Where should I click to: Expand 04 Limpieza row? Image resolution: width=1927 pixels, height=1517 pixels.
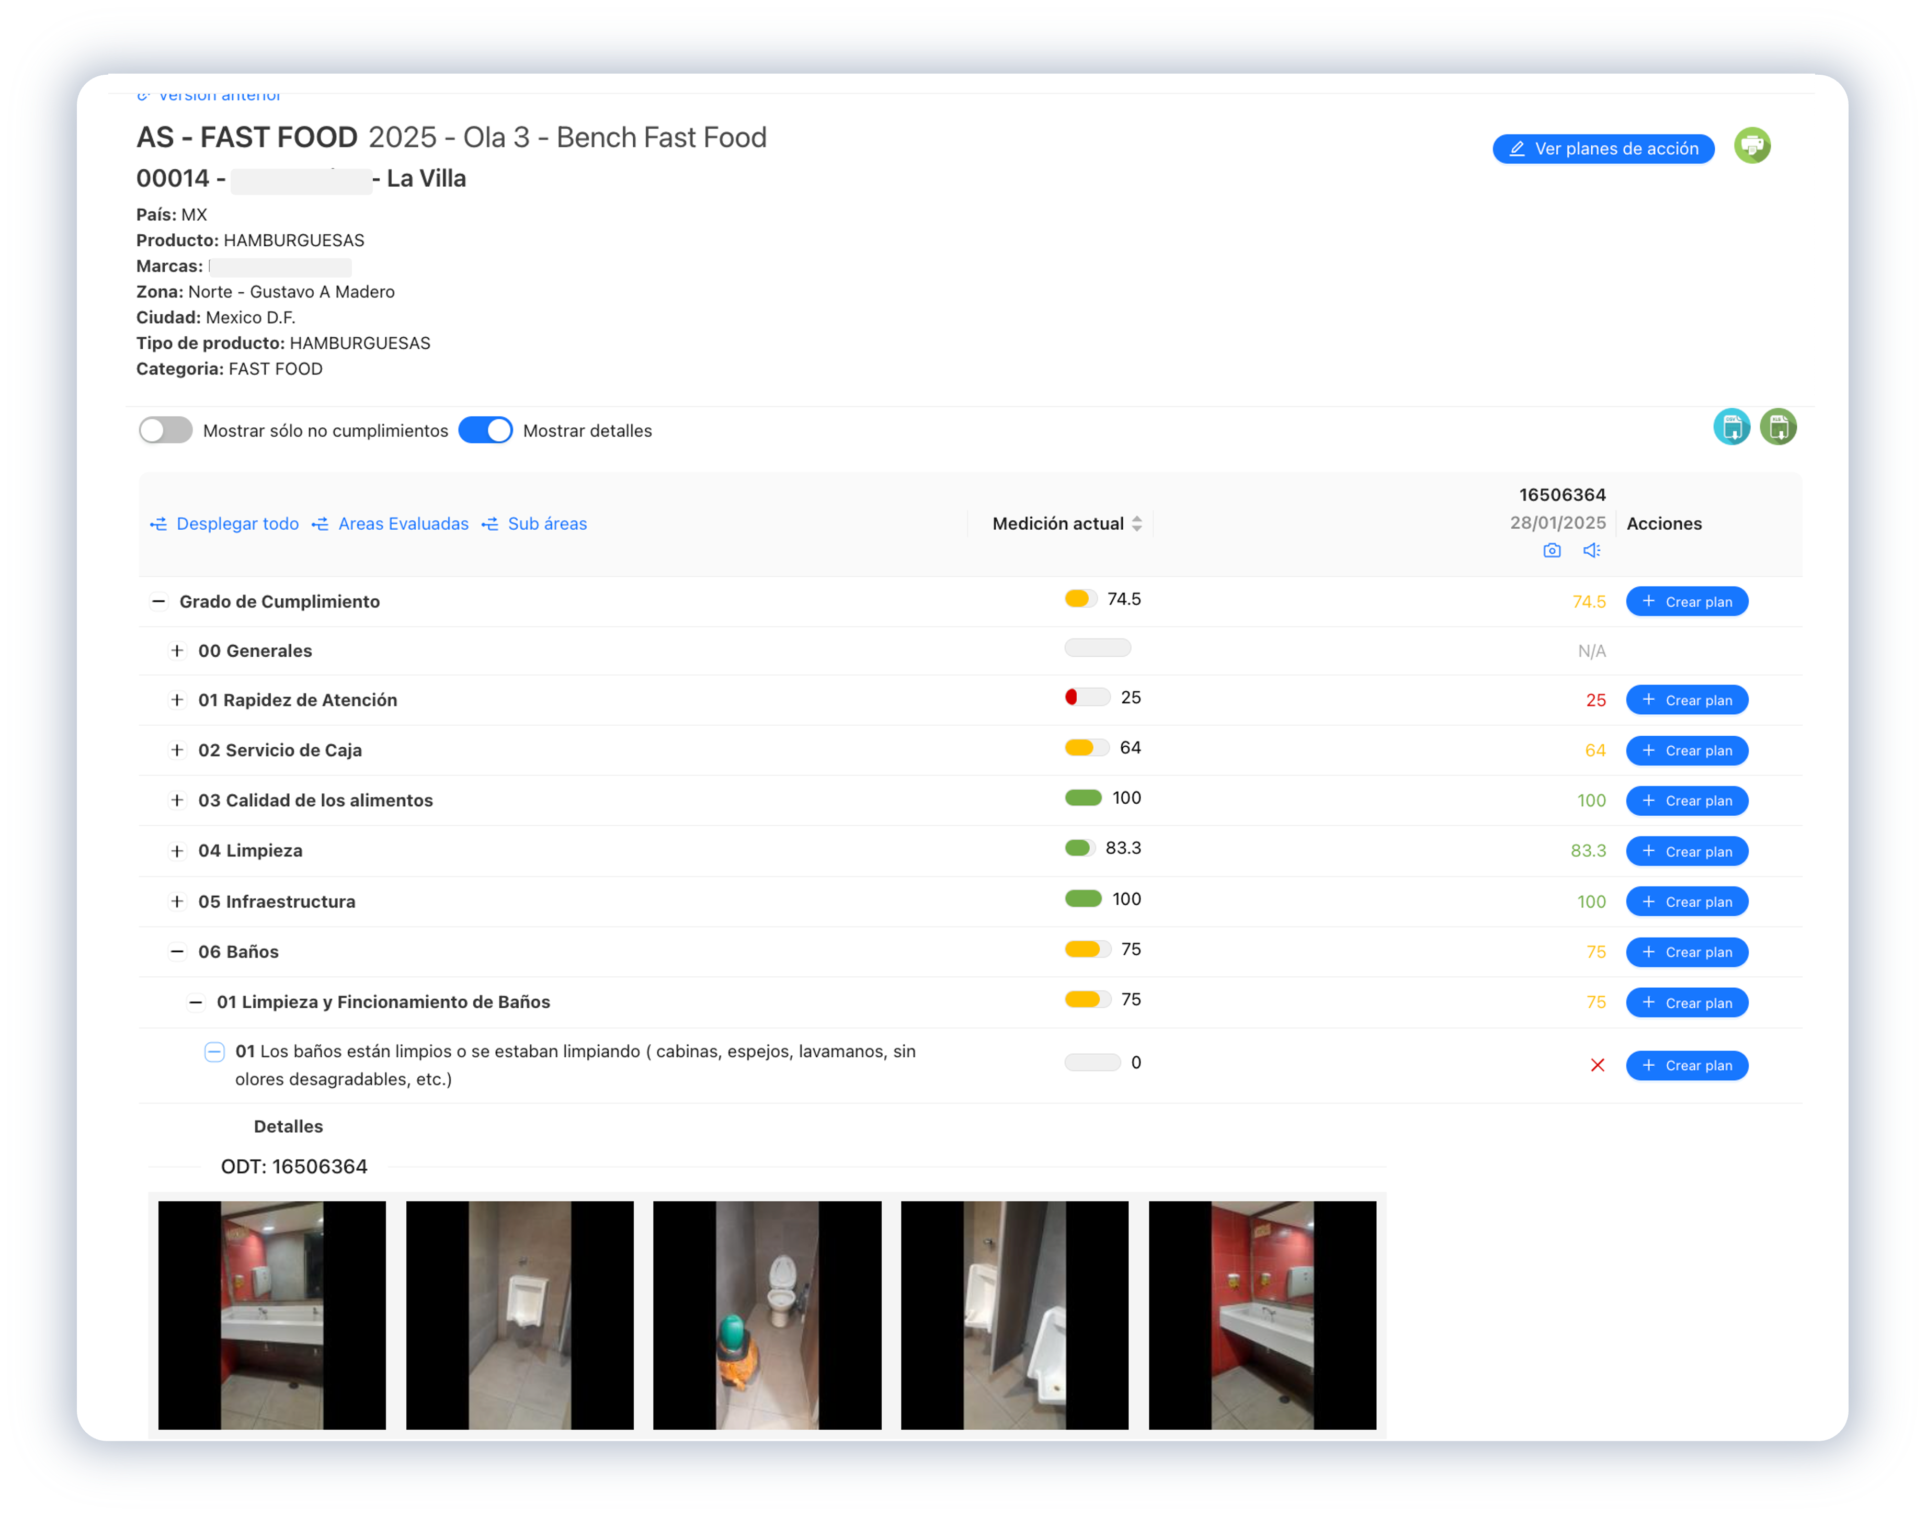(177, 851)
